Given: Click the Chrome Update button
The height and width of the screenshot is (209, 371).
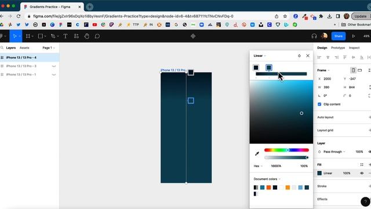Looking at the screenshot, I should click(361, 16).
